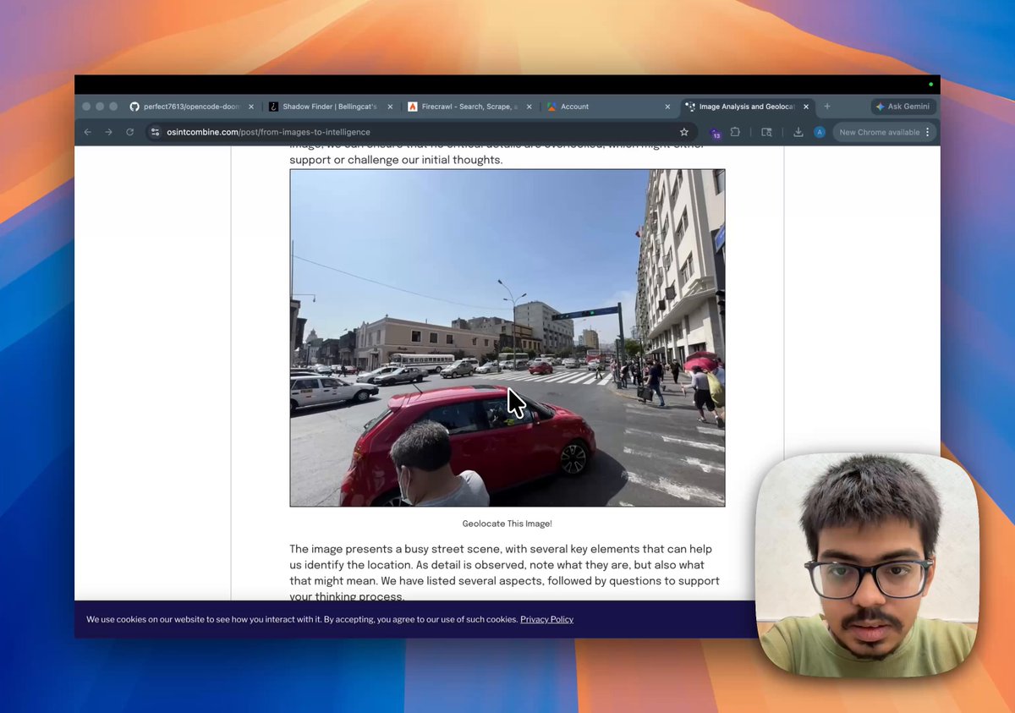Open the Downloads icon in toolbar
1015x713 pixels.
coord(798,132)
